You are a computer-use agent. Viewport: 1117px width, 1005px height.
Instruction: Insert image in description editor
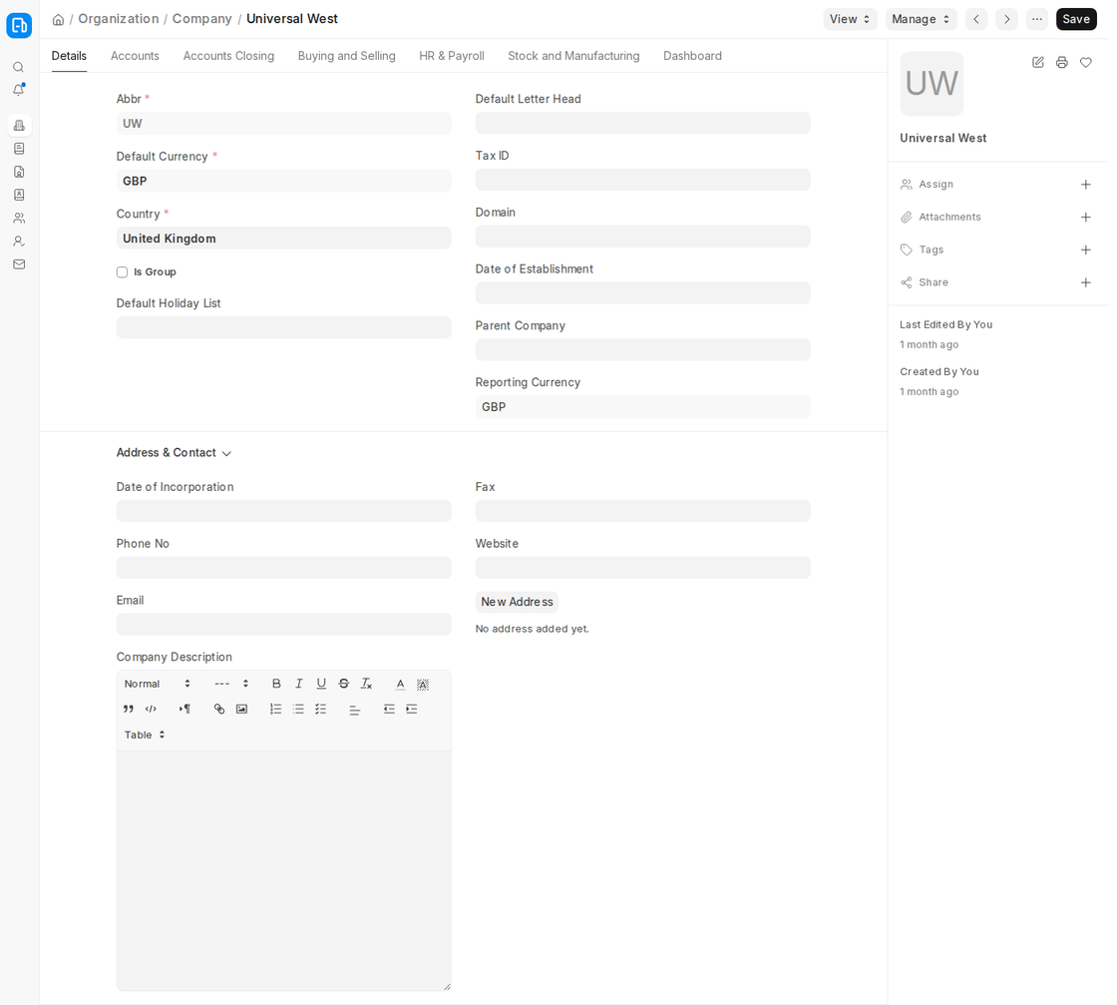tap(241, 709)
